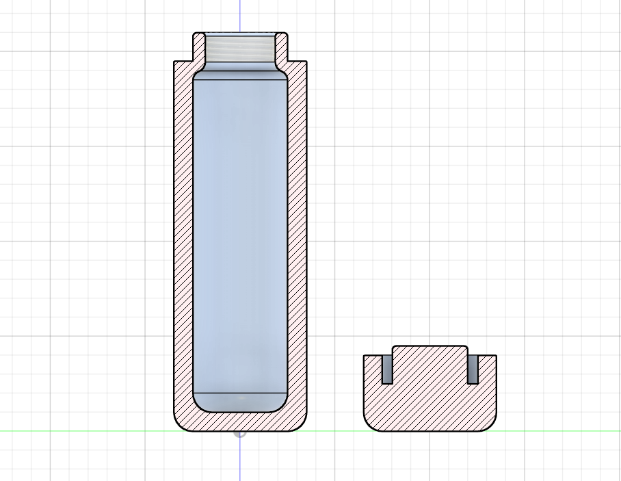The width and height of the screenshot is (621, 481).
Task: Pick the right hatched wall of the bottle neck
Action: click(x=280, y=47)
